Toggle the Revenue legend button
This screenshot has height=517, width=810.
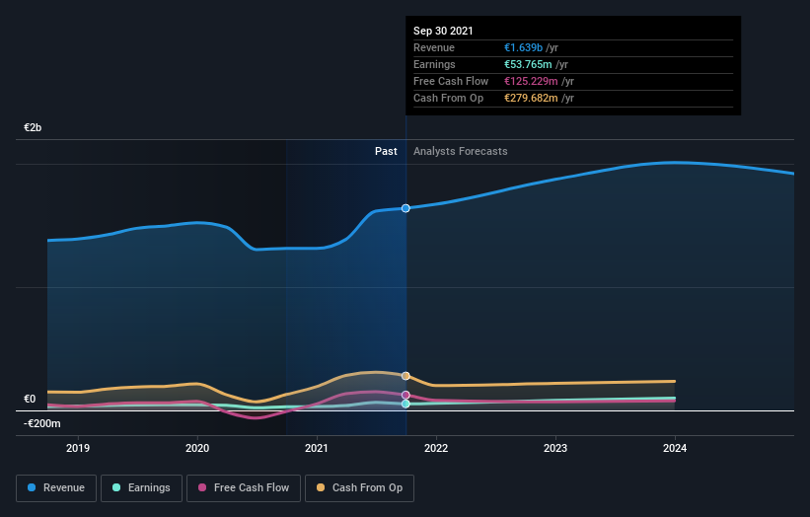pyautogui.click(x=56, y=488)
